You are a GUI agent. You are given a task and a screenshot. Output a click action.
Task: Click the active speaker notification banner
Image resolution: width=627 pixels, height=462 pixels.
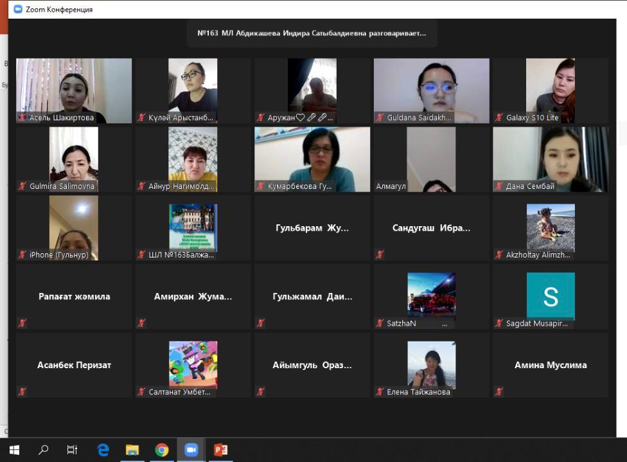point(312,33)
